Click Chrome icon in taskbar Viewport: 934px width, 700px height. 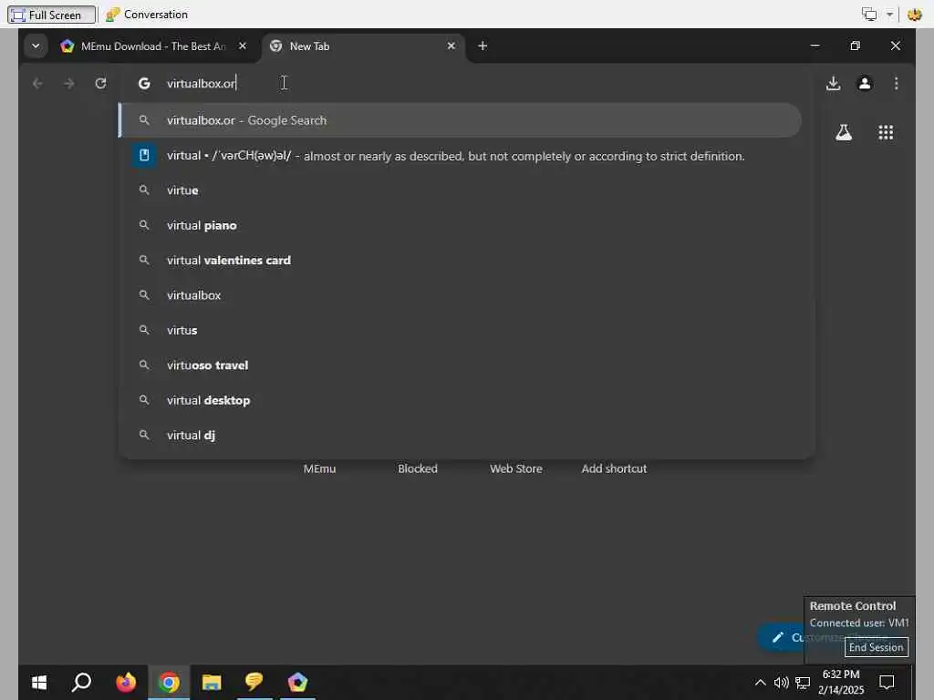pyautogui.click(x=169, y=682)
